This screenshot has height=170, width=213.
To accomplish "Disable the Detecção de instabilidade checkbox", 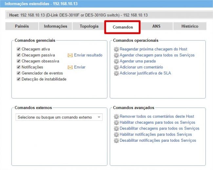I will [19, 79].
